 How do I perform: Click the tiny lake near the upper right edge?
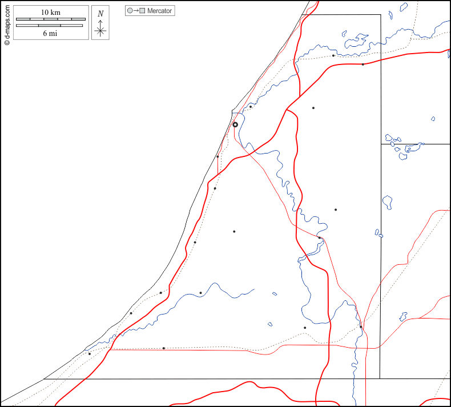pyautogui.click(x=433, y=119)
